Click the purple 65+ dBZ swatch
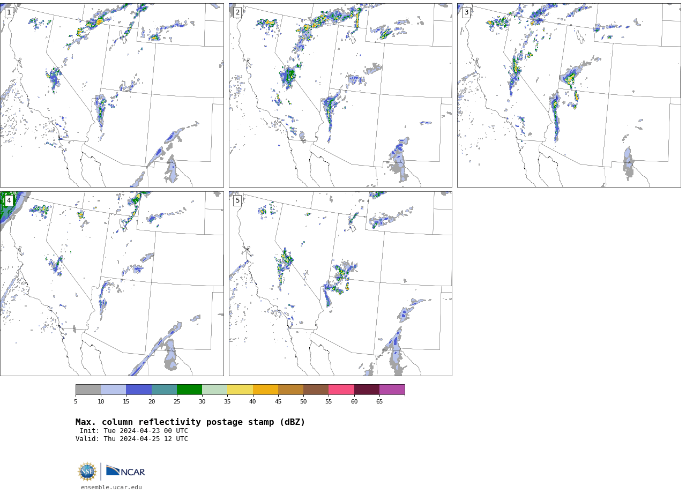This screenshot has width=686, height=493. (x=392, y=390)
